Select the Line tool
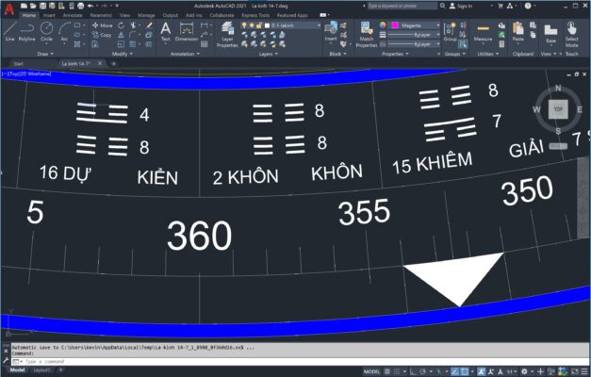Screen dimensions: 591x377 pyautogui.click(x=9, y=31)
